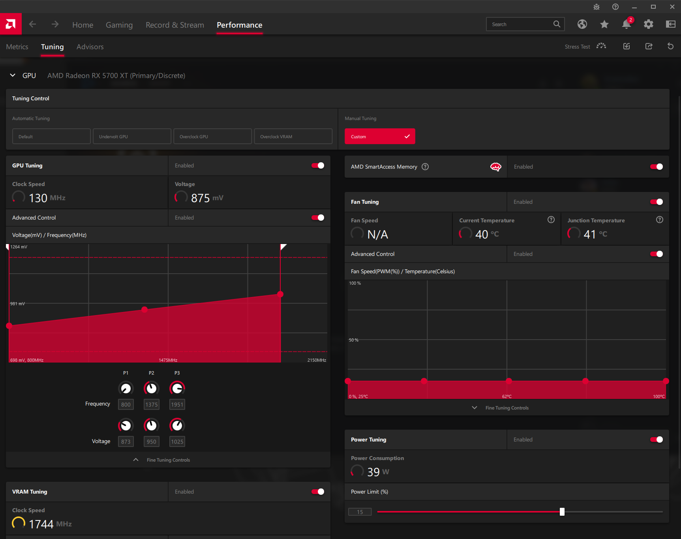The width and height of the screenshot is (681, 539).
Task: Select the Performance tab
Action: [240, 25]
